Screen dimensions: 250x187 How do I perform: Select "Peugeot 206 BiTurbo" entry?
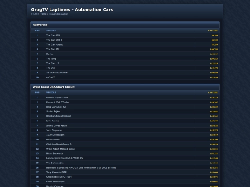click(57, 102)
